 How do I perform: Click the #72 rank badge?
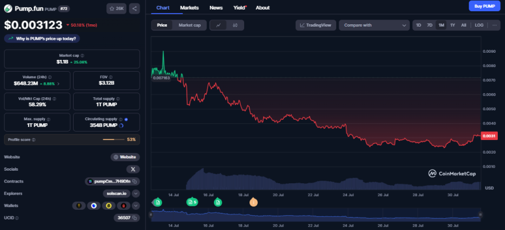(x=64, y=9)
